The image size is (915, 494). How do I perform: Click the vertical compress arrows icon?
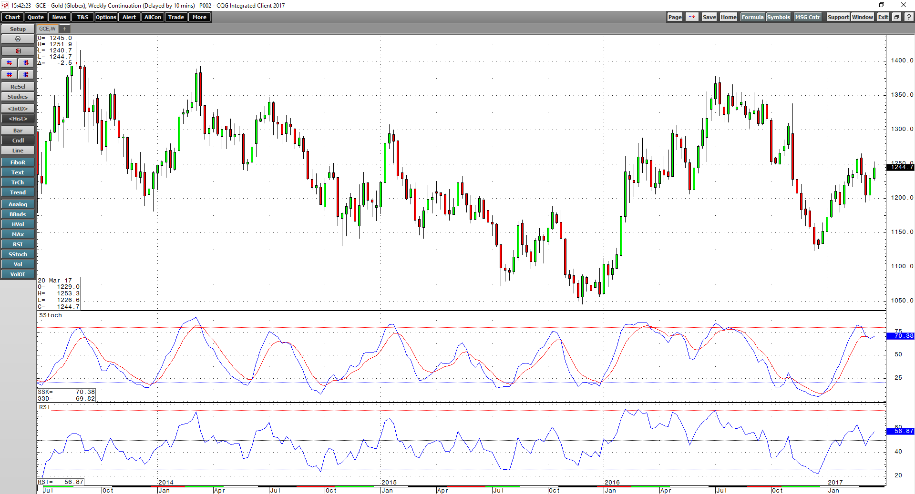[26, 75]
